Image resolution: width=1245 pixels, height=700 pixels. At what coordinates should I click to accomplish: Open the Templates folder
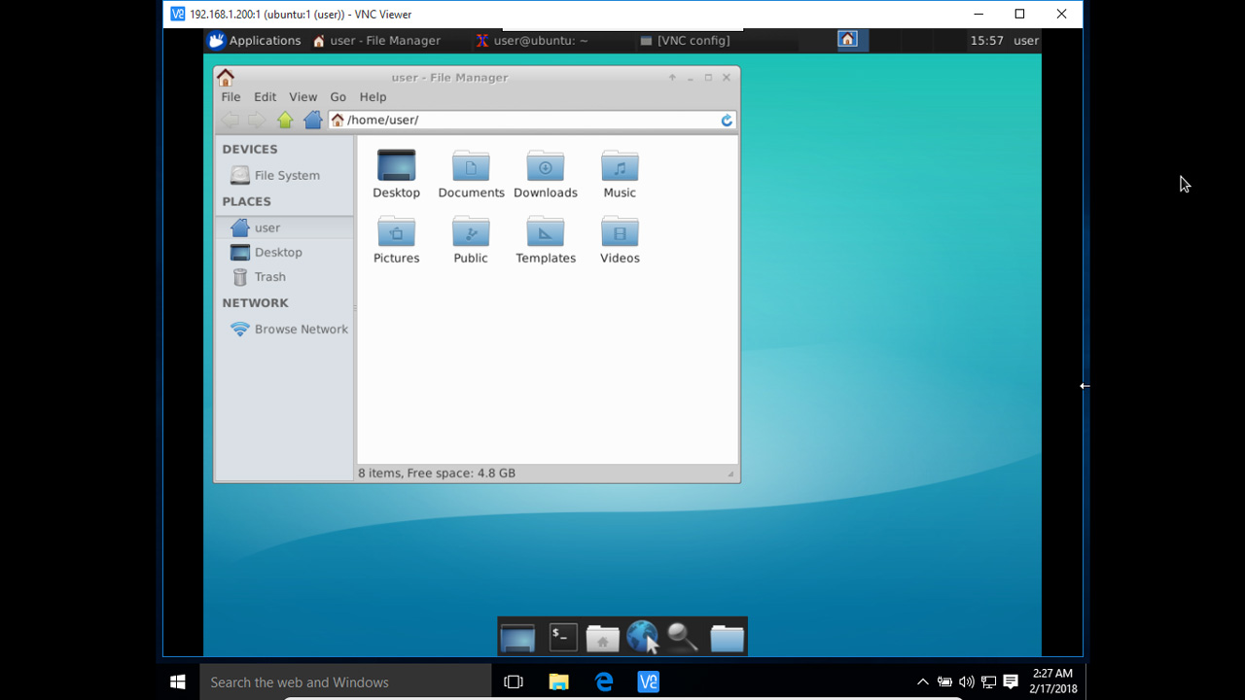[545, 233]
